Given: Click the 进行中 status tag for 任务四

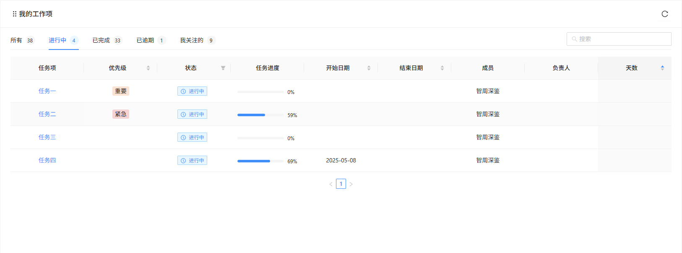Looking at the screenshot, I should tap(192, 160).
